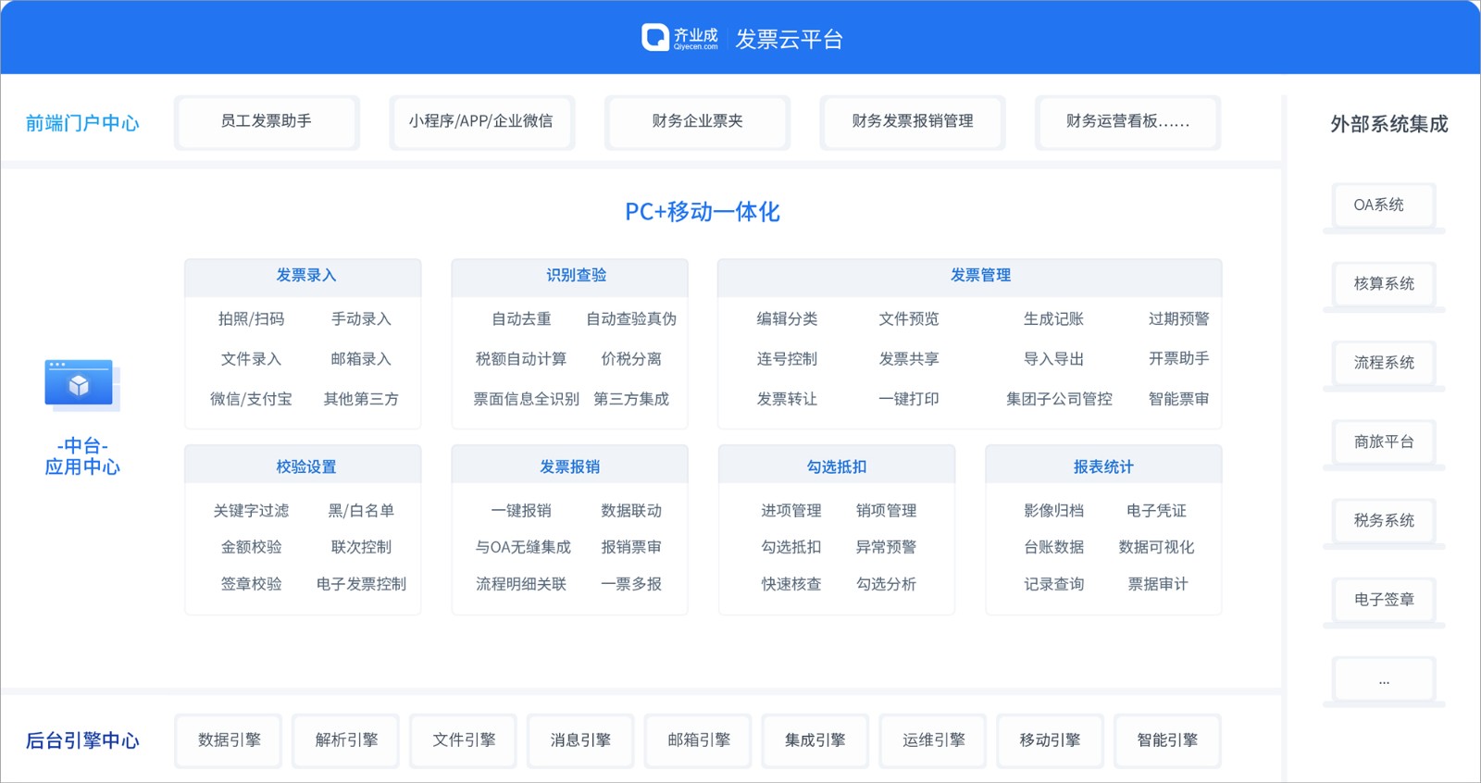Select 消息引擎 engine box
The image size is (1481, 783).
[580, 740]
